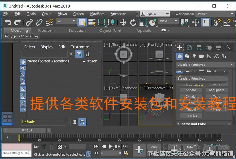Click the Select and Link chain icon

[29, 22]
